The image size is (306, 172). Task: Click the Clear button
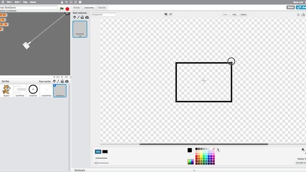pos(225,14)
